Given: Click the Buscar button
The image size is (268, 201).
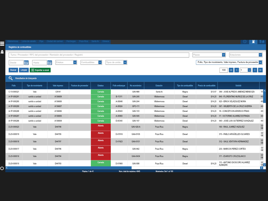Looking at the screenshot, I should click(x=13, y=70).
